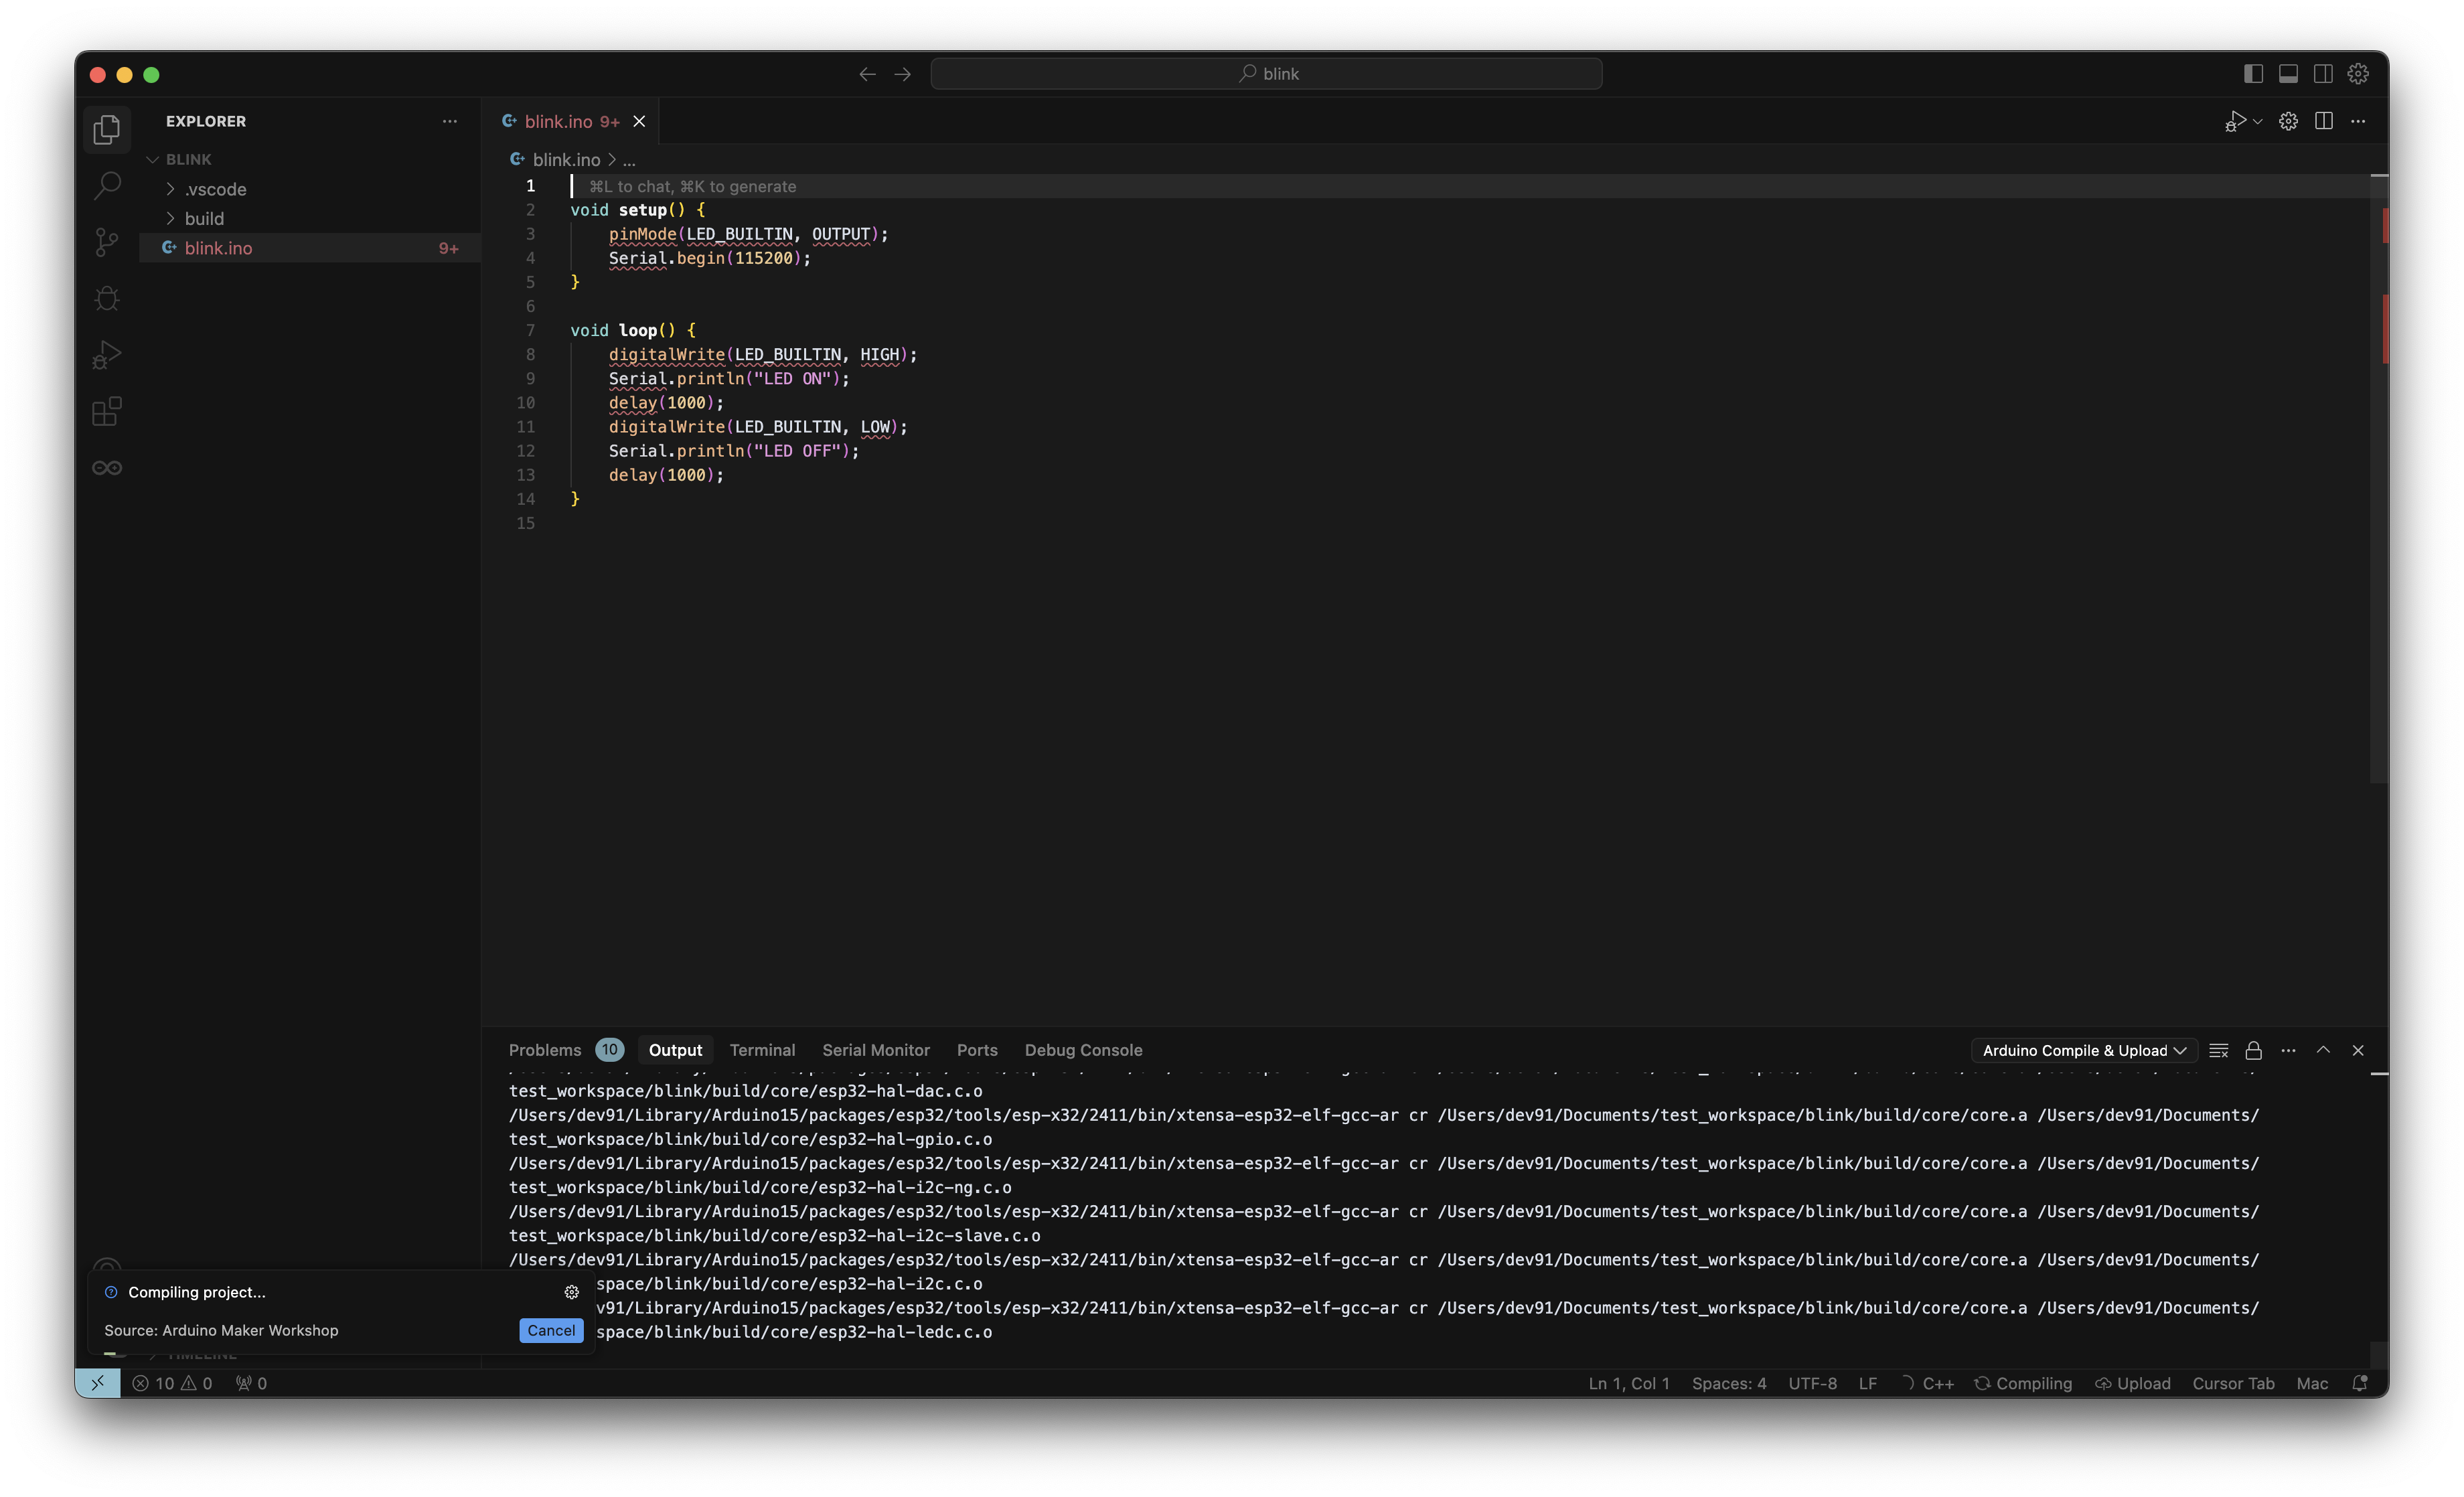This screenshot has width=2464, height=1497.
Task: Click the editor minimap scrollbar
Action: (x=2378, y=480)
